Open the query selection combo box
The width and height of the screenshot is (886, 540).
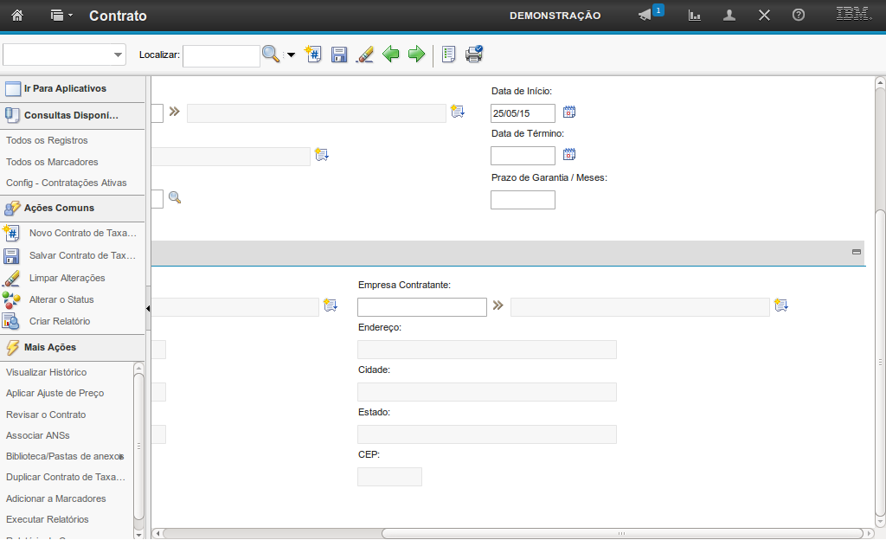click(65, 55)
